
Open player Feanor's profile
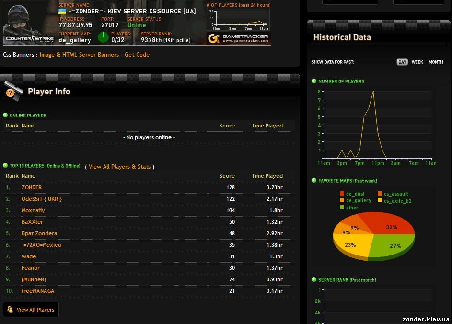(x=31, y=268)
